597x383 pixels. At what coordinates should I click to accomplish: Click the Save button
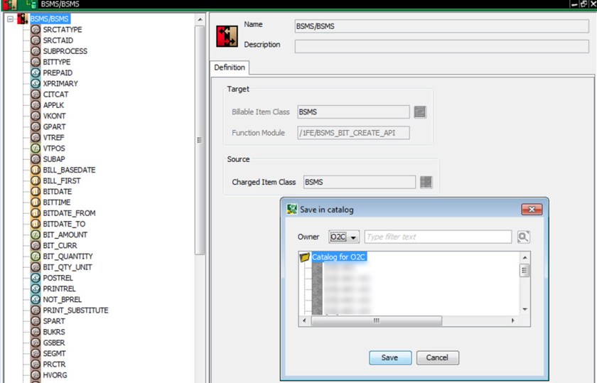(x=390, y=357)
